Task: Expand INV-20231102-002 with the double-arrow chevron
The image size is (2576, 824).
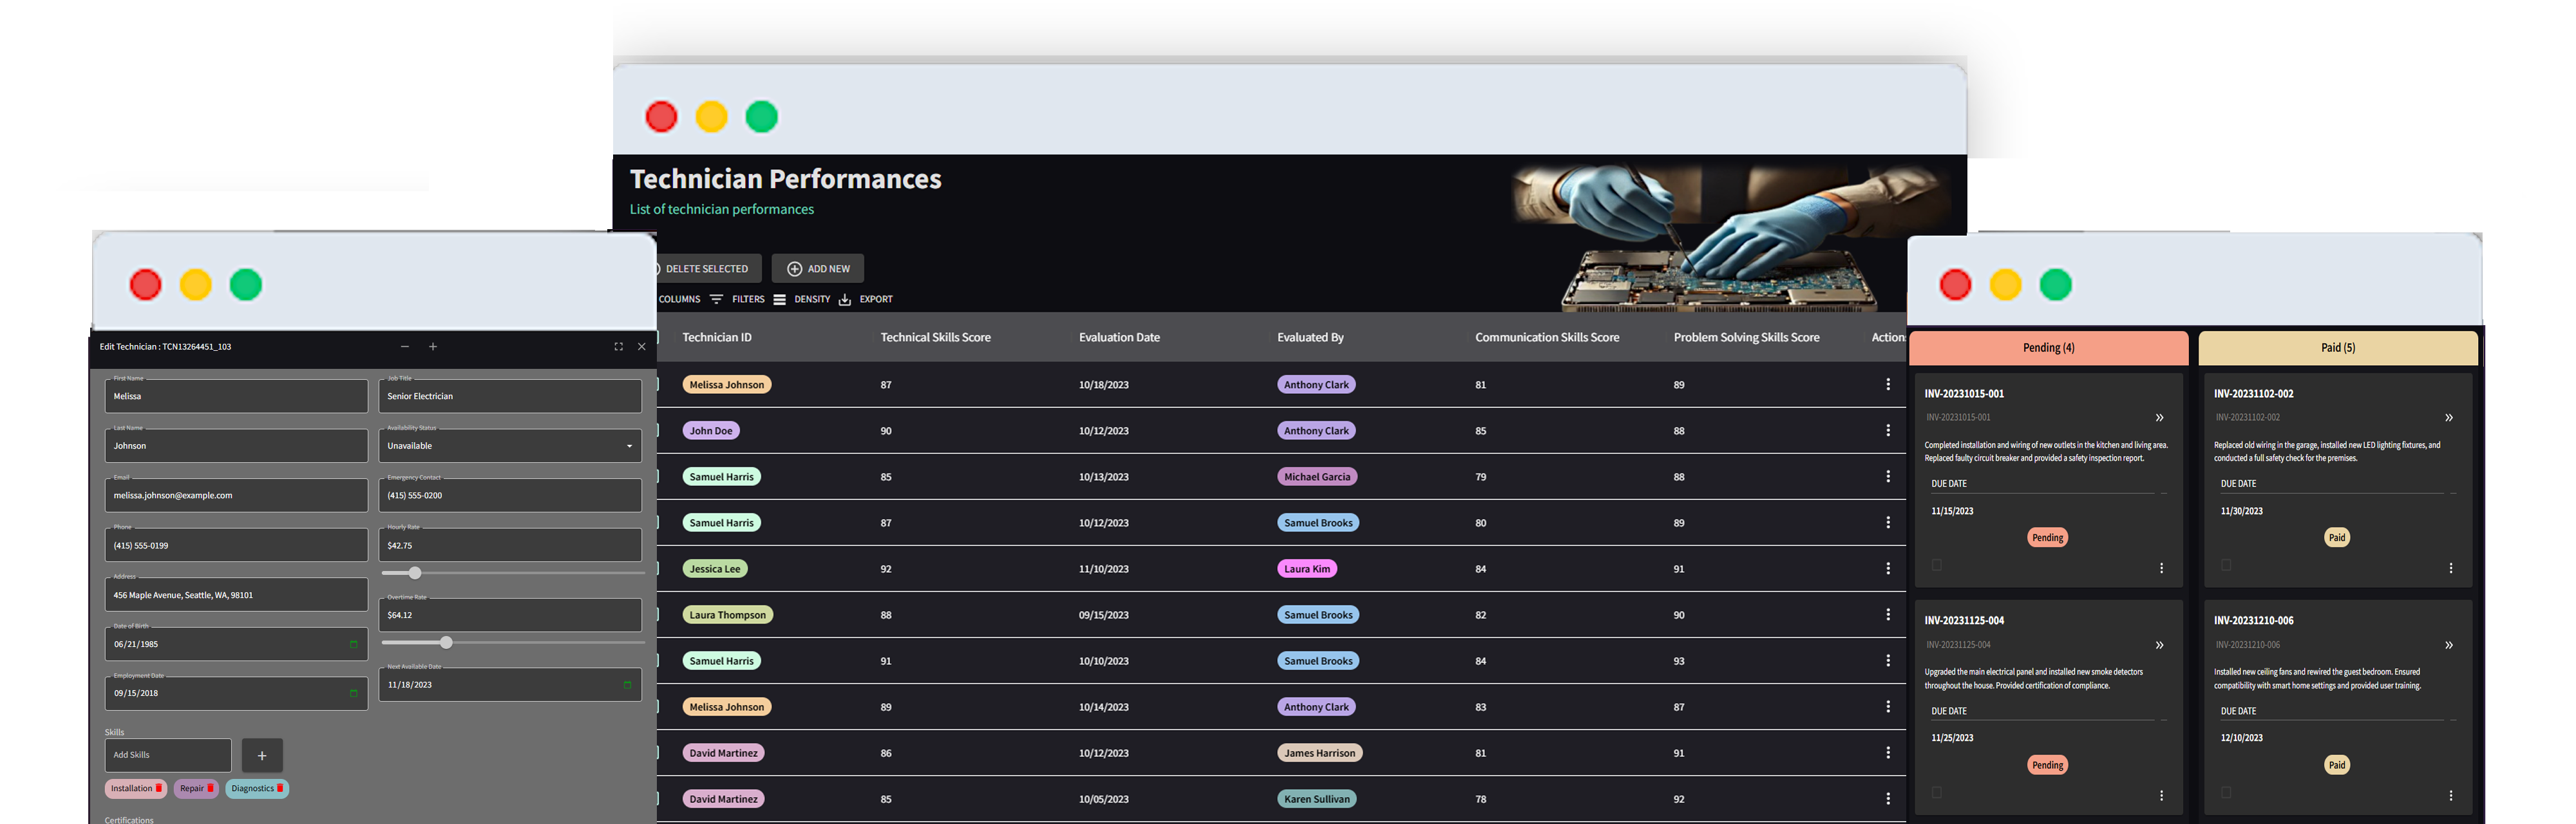Action: pyautogui.click(x=2449, y=417)
